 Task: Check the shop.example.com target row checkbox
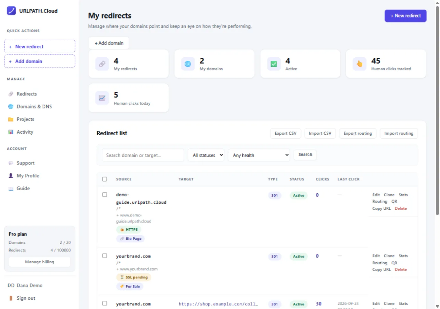click(x=104, y=303)
